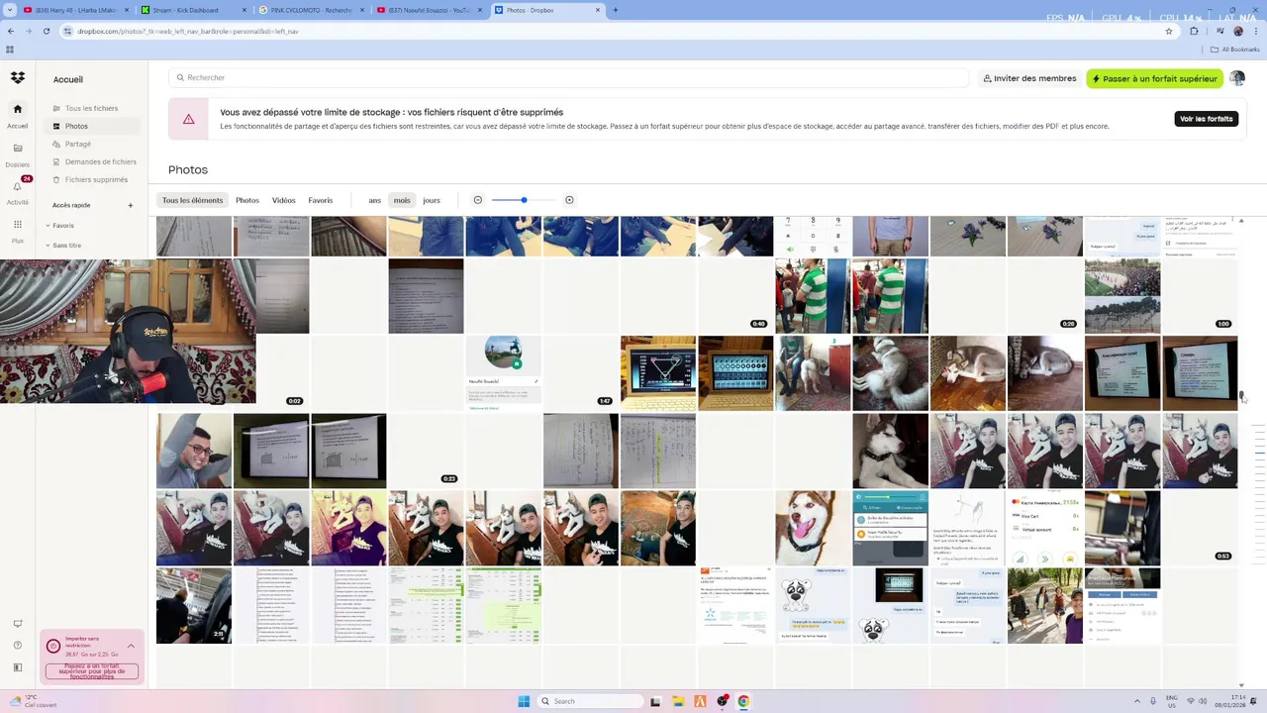
Task: Open the crowd stadium photo thumbnail
Action: point(1122,296)
